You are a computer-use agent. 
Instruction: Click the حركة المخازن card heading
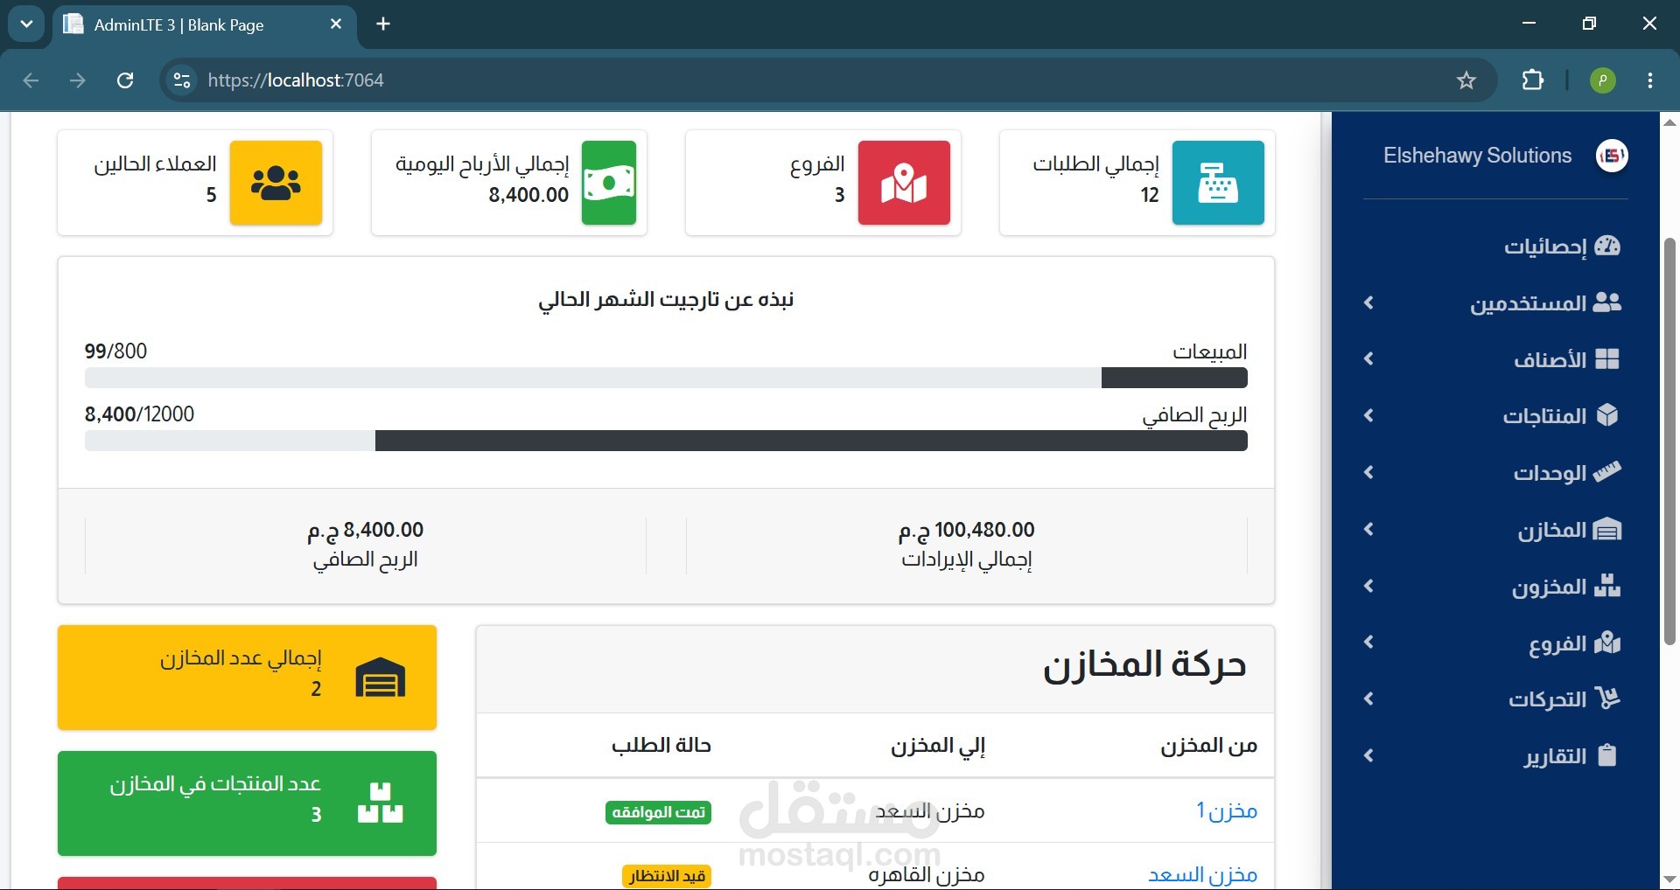[x=1144, y=666]
